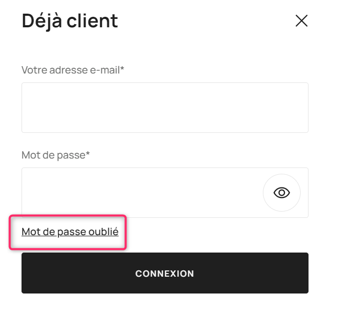The height and width of the screenshot is (325, 340).
Task: Click the highlighted Mot de passe oublié text
Action: click(70, 232)
